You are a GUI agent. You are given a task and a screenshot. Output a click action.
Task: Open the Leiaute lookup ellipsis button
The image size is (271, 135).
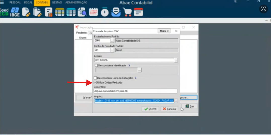[x=176, y=60]
